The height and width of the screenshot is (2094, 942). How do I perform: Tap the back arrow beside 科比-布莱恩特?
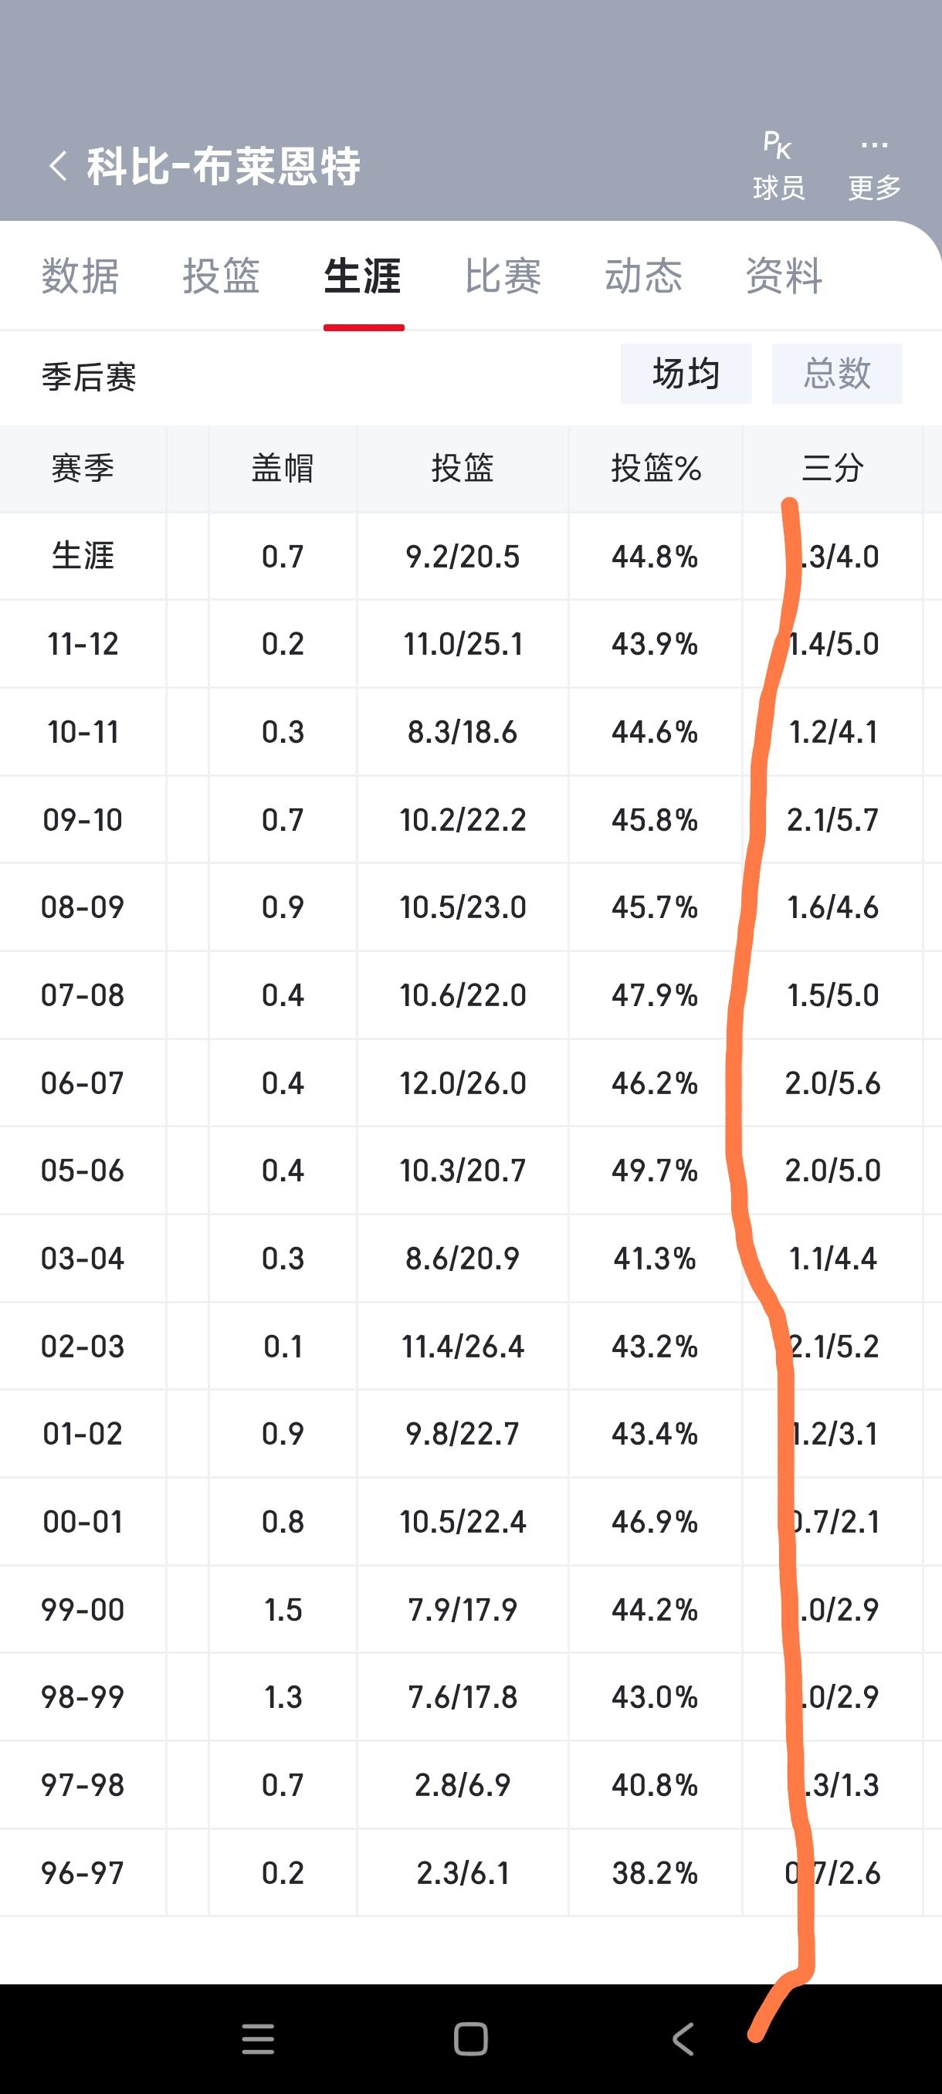[x=58, y=167]
